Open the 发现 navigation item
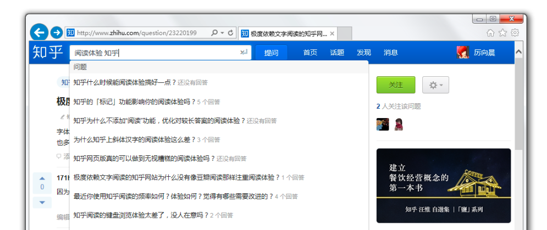The image size is (547, 230). (x=363, y=53)
